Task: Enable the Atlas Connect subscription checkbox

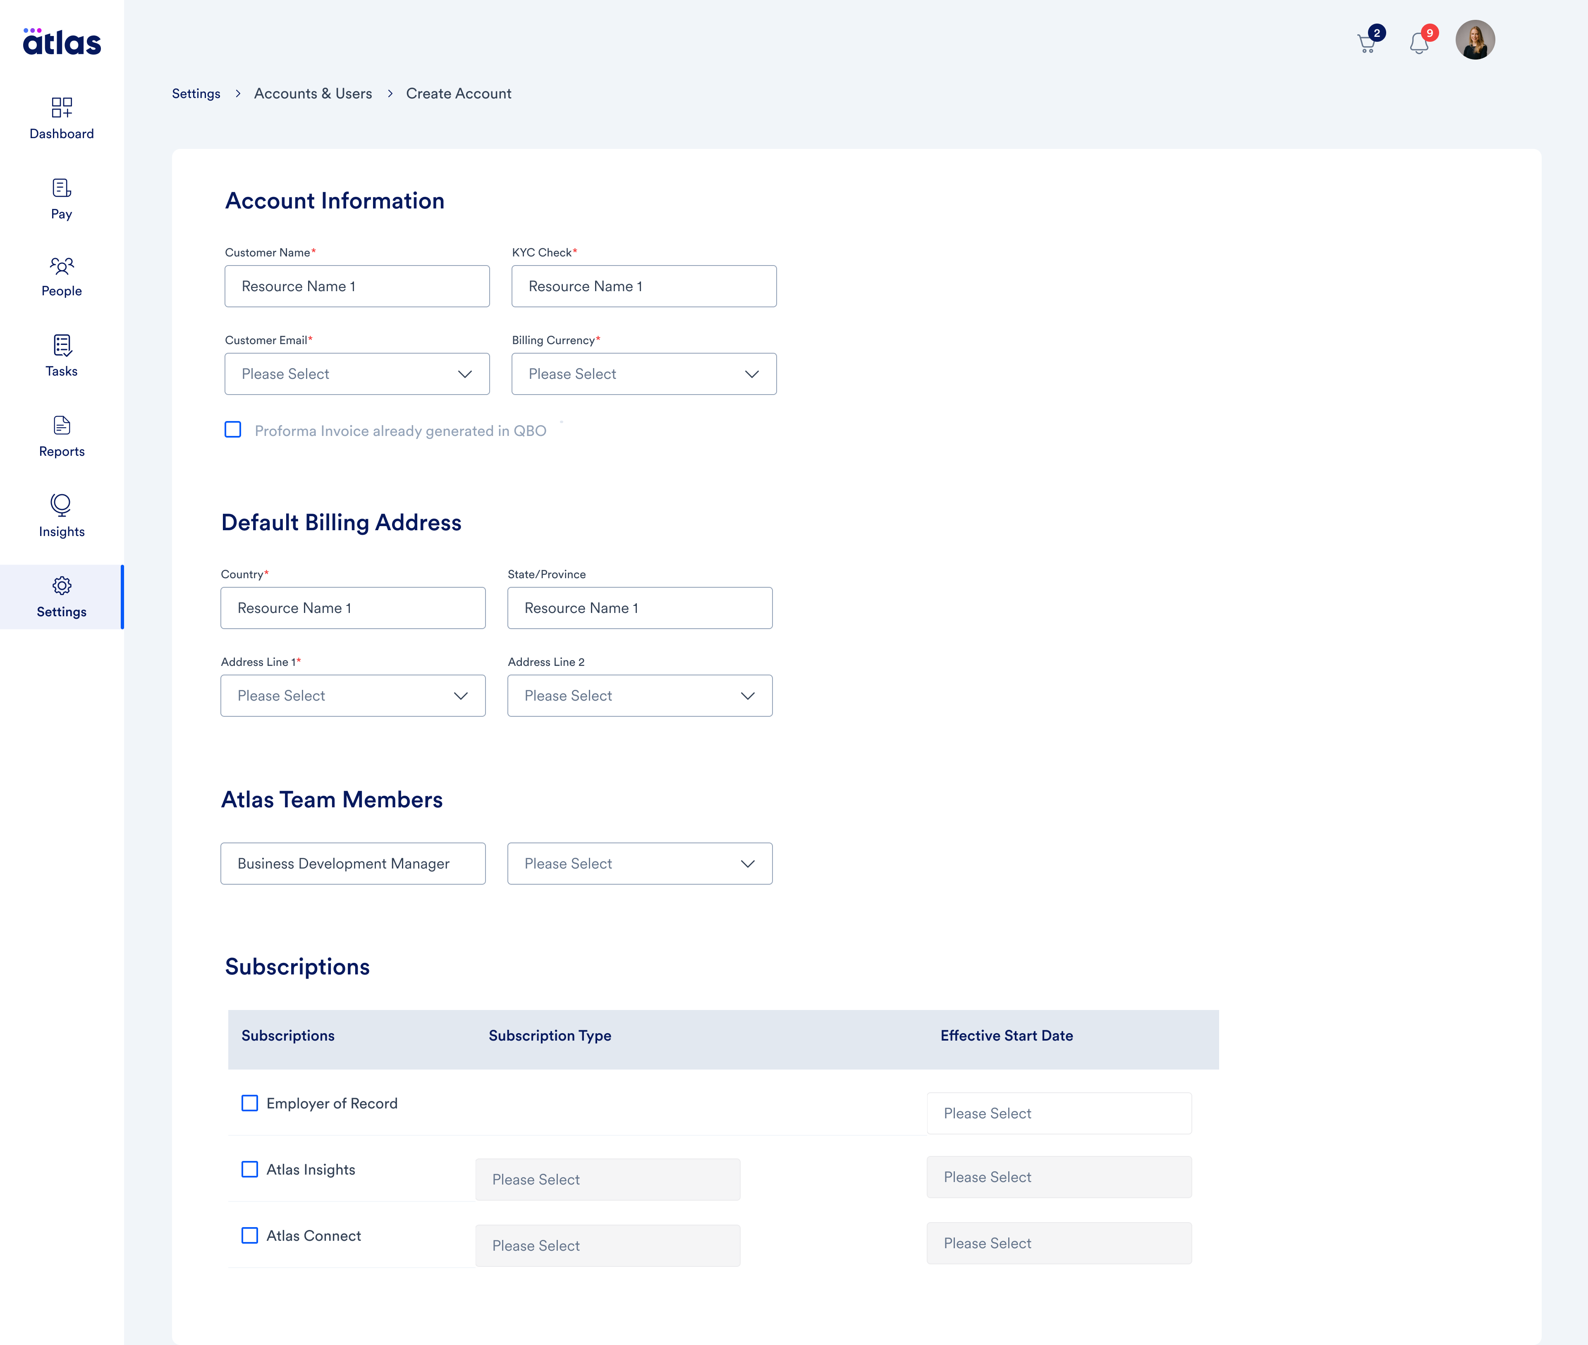Action: click(x=250, y=1235)
